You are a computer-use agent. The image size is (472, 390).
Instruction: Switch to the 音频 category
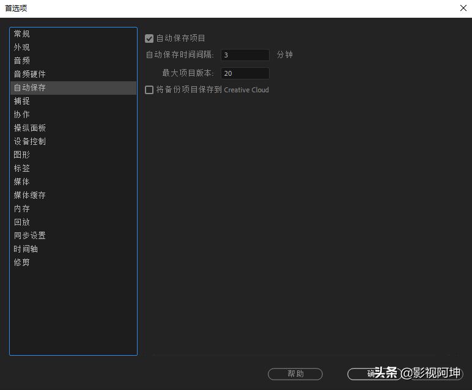[73, 61]
